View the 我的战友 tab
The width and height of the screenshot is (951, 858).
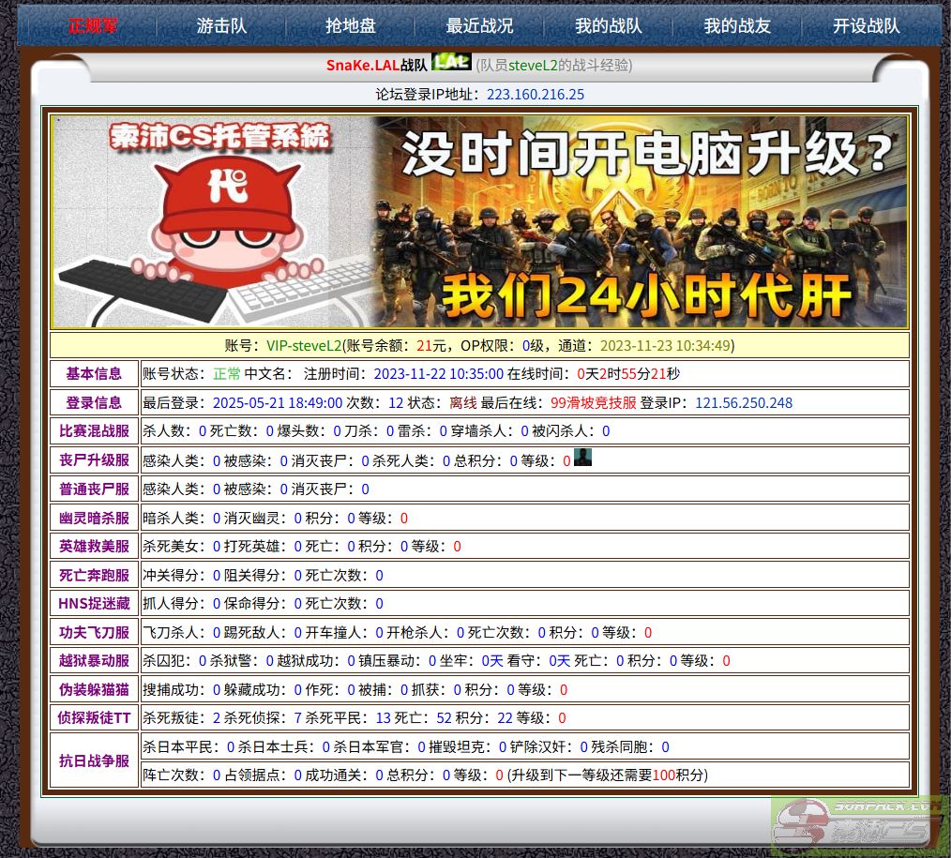tap(737, 25)
